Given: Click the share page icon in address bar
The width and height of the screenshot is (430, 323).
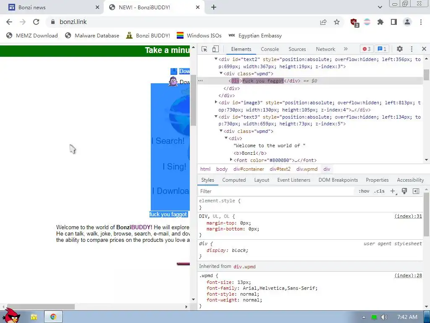Looking at the screenshot, I should point(323,22).
